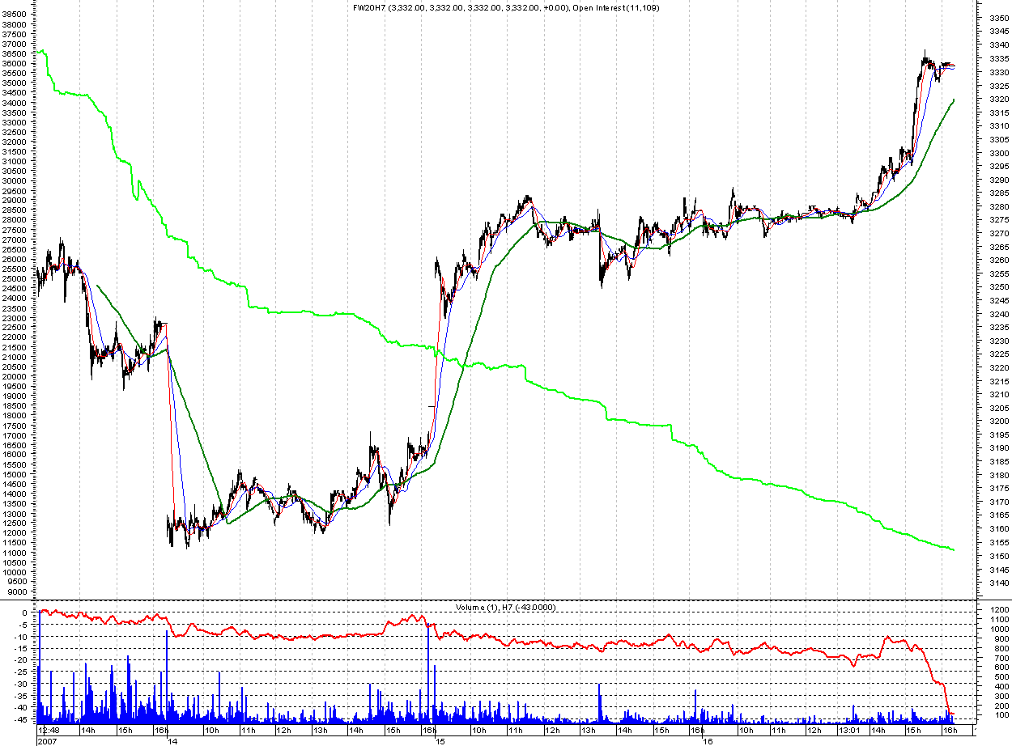1012x746 pixels.
Task: Click the 2007 year label
Action: 48,740
